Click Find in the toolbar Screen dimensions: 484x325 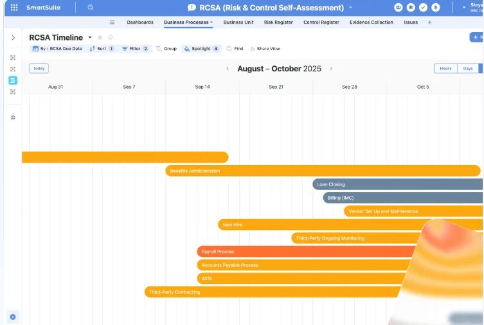point(235,49)
